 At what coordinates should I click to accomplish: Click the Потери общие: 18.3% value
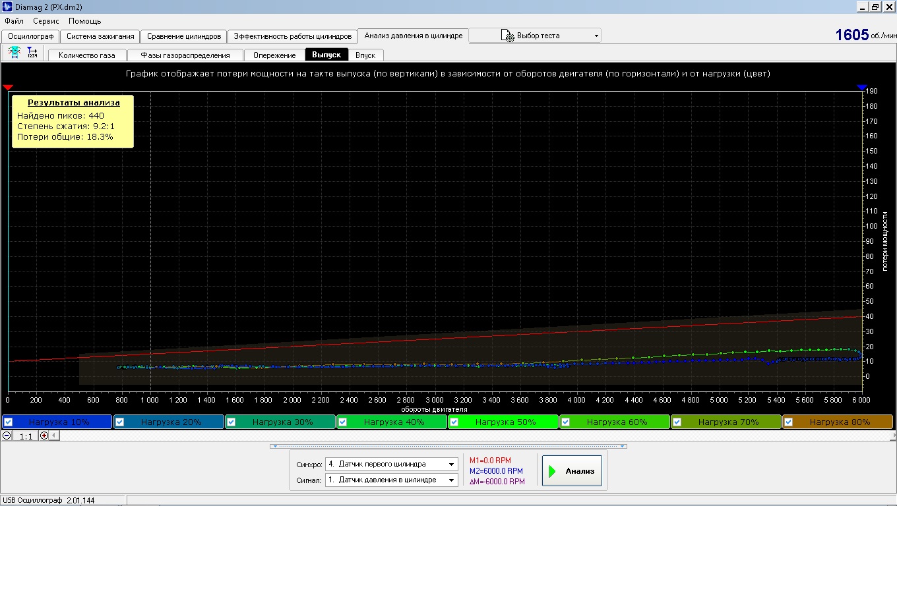pos(65,137)
